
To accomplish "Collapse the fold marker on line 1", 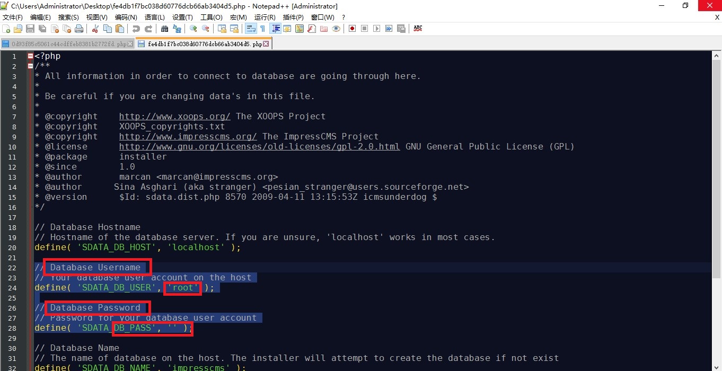I will click(30, 56).
